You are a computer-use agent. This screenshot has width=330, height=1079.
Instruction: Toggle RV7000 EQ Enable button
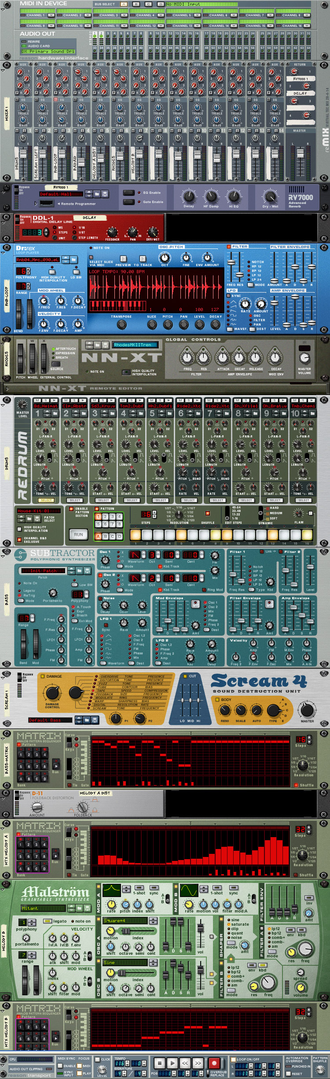tap(129, 193)
